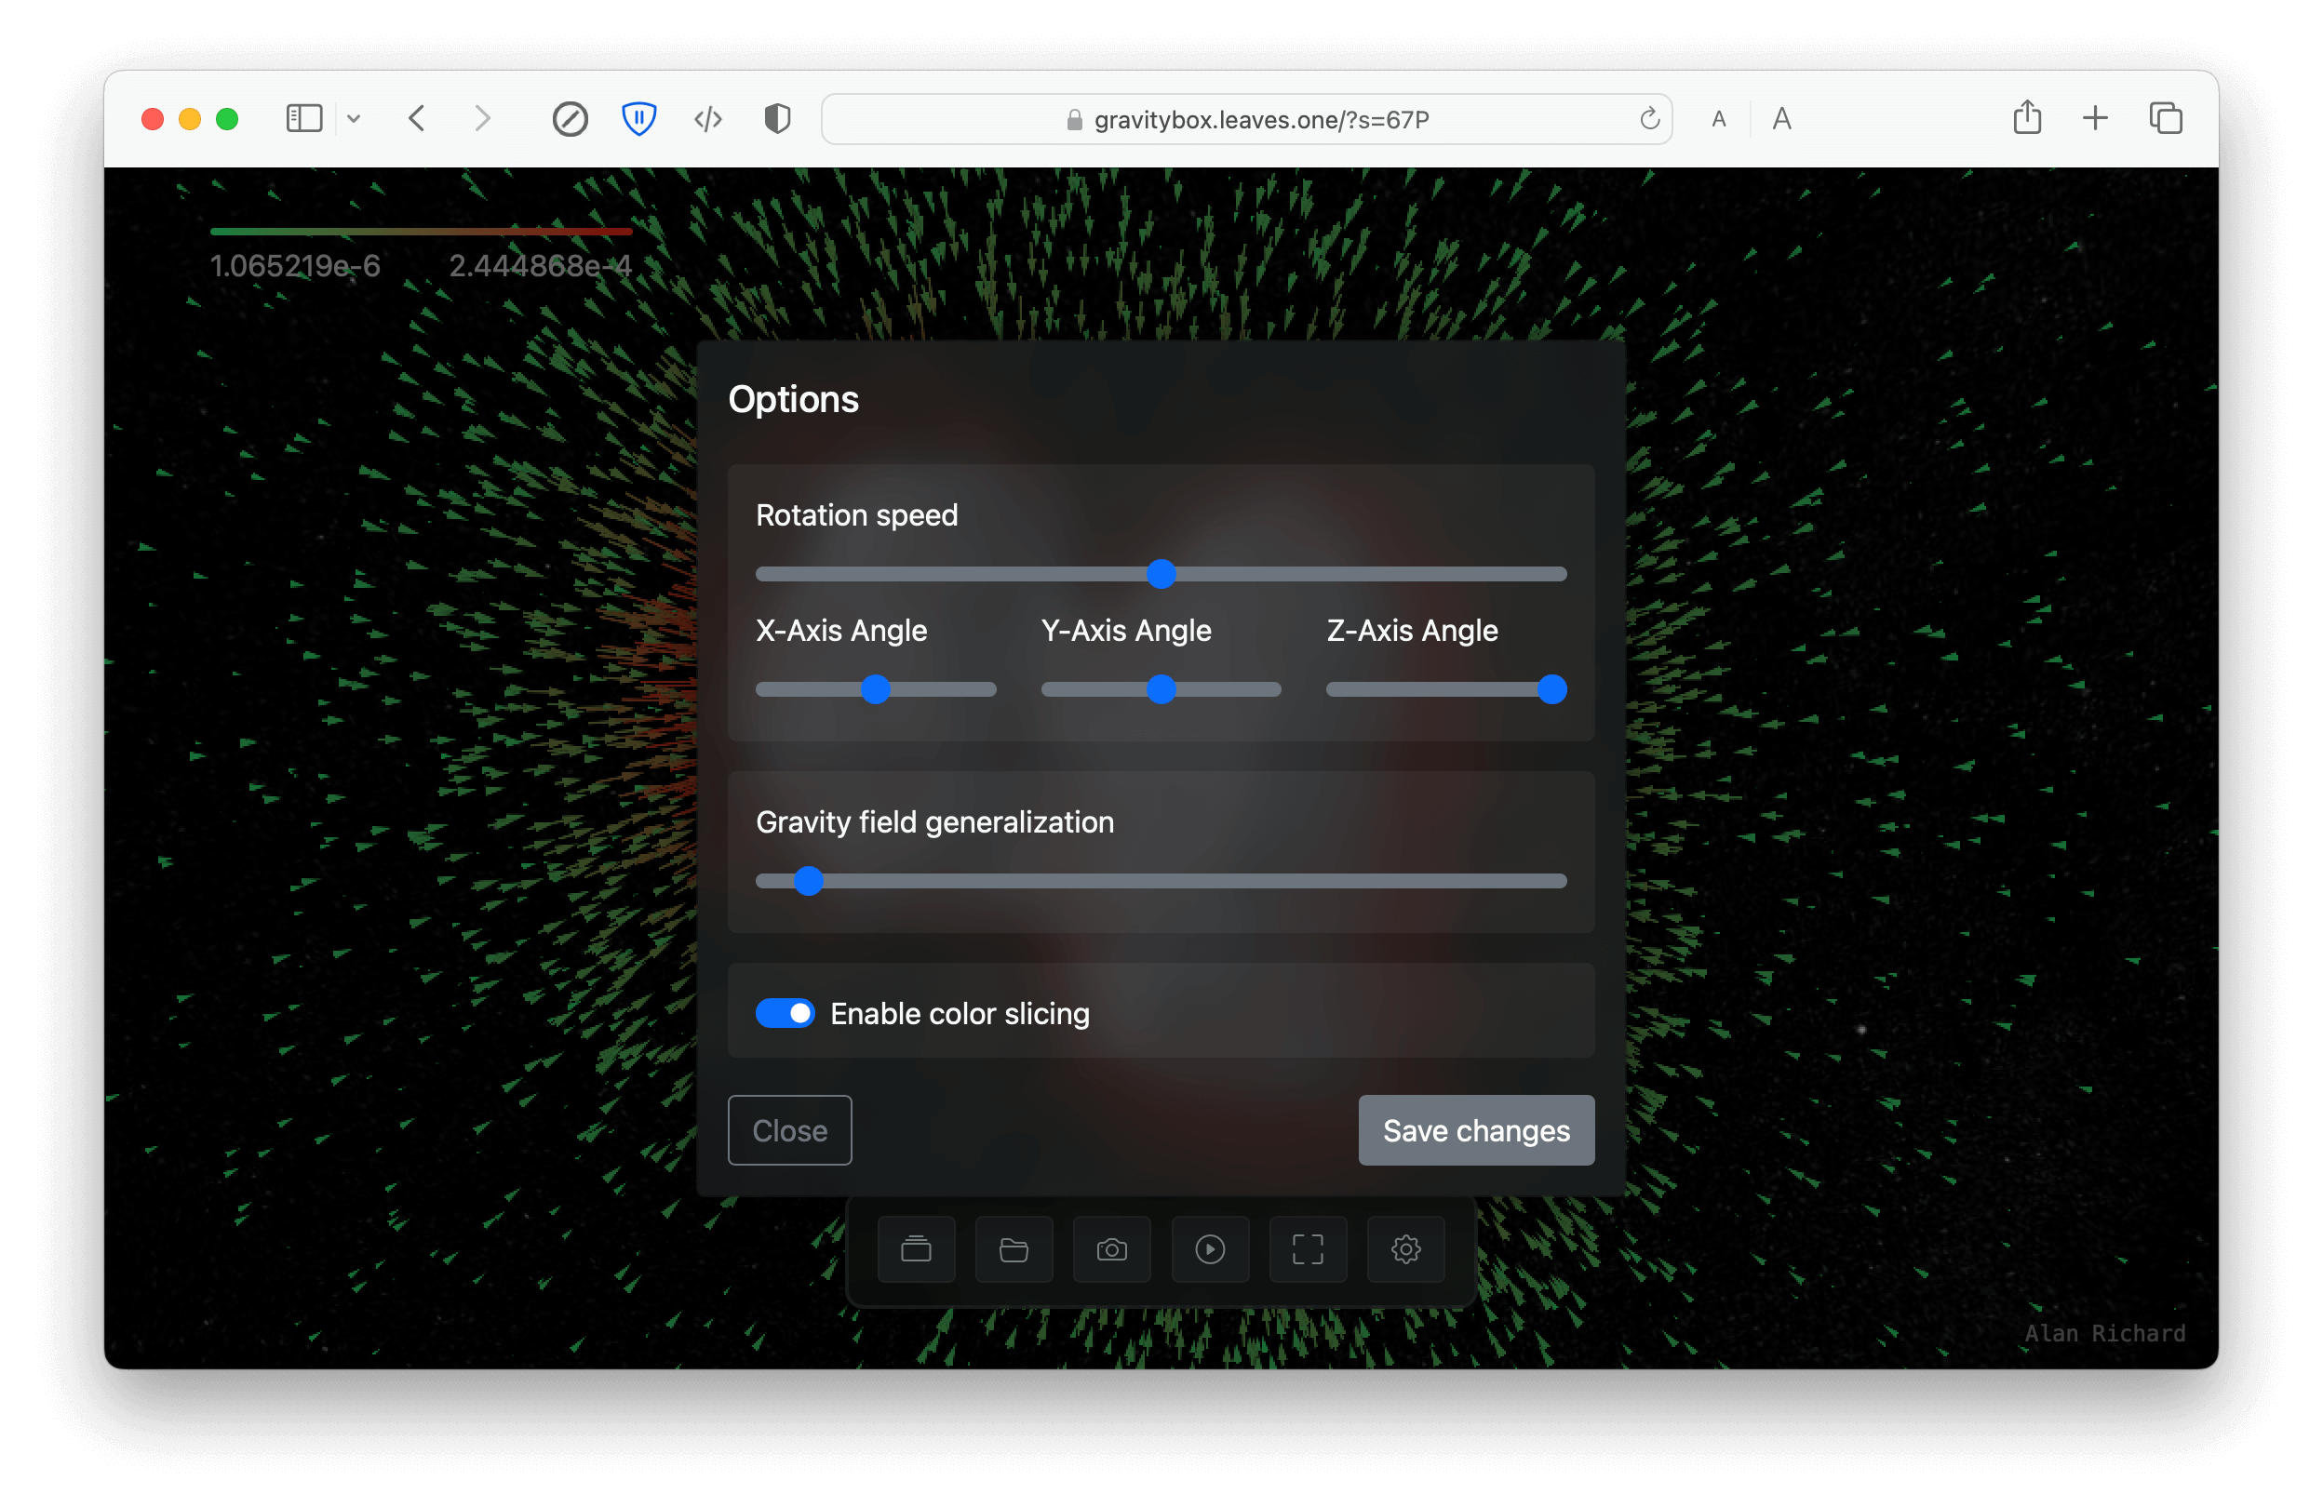2323x1507 pixels.
Task: Click the camera screenshot icon
Action: (x=1112, y=1249)
